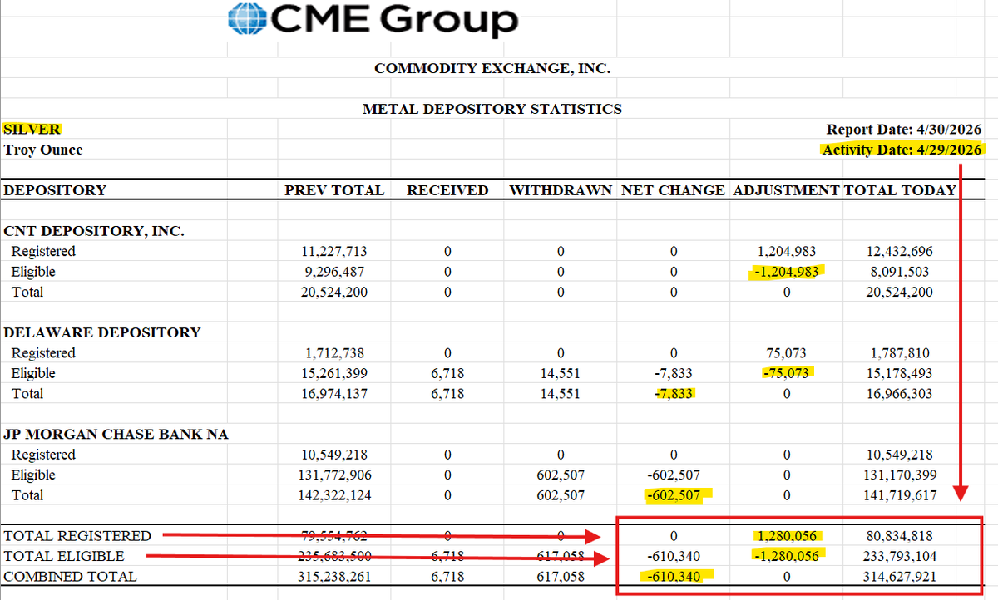Screen dimensions: 998x600
Task: Select the 'CNT DEPOSITORY, INC.' section label
Action: (94, 231)
